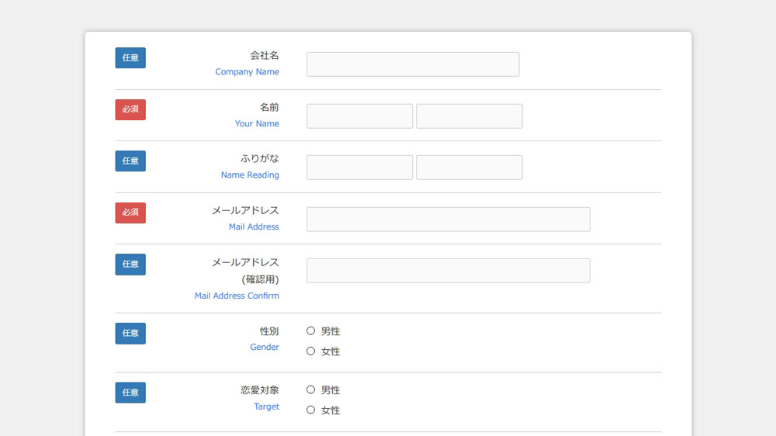Click the 任意 badge beside Mail Address Confirm

point(130,265)
